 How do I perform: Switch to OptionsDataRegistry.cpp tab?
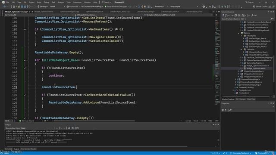point(69,12)
